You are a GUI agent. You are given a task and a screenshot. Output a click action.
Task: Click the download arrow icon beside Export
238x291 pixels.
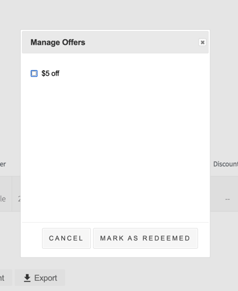[x=27, y=278]
